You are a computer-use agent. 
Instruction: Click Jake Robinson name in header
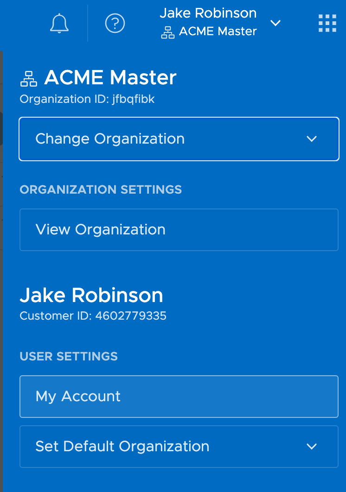(x=208, y=13)
